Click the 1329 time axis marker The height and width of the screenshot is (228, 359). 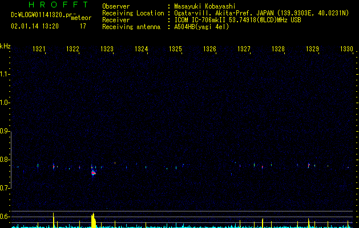coord(313,49)
